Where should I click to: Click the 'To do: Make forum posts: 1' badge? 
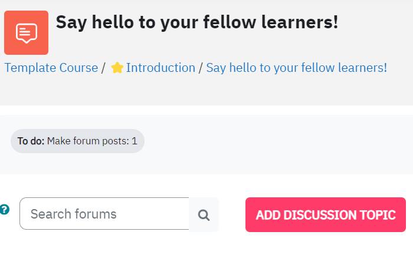77,141
